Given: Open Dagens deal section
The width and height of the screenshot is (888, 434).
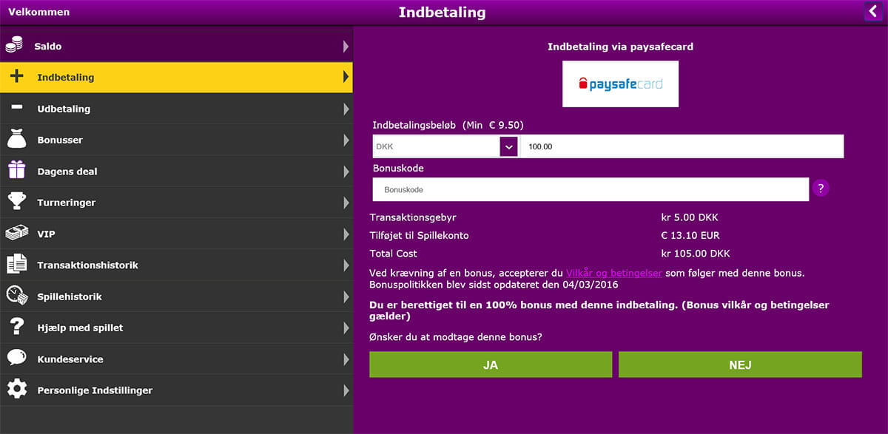Looking at the screenshot, I should tap(176, 172).
